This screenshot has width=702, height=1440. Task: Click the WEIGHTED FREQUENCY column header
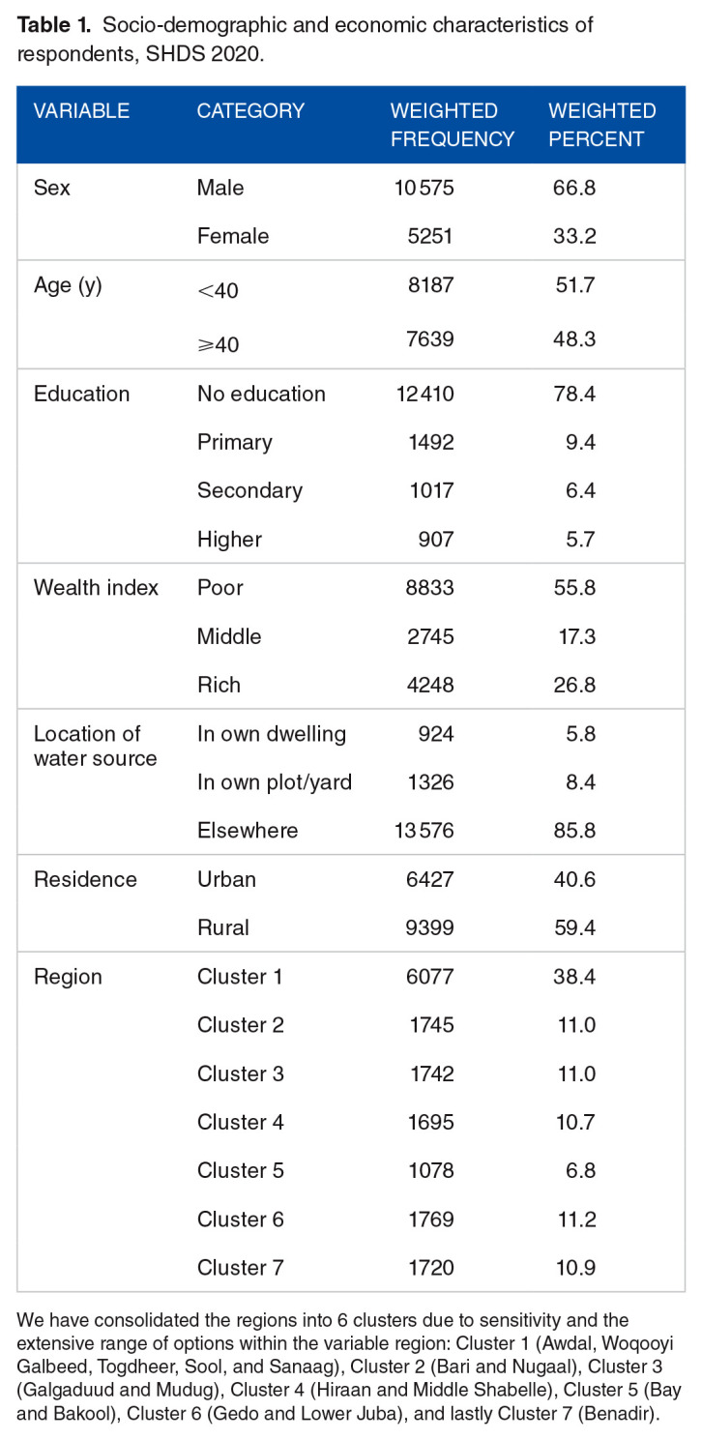coord(452,125)
